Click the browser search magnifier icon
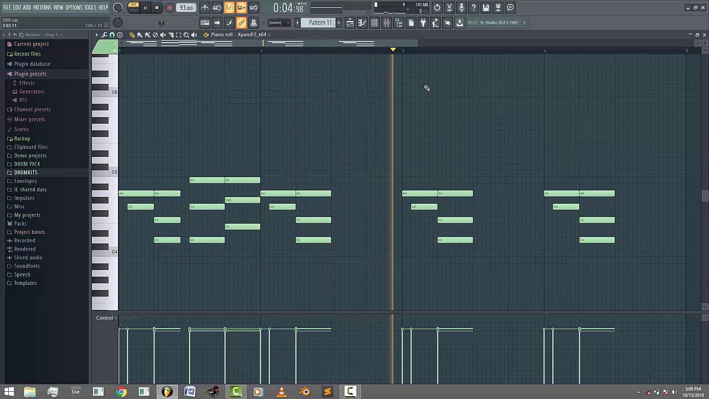 [x=21, y=35]
